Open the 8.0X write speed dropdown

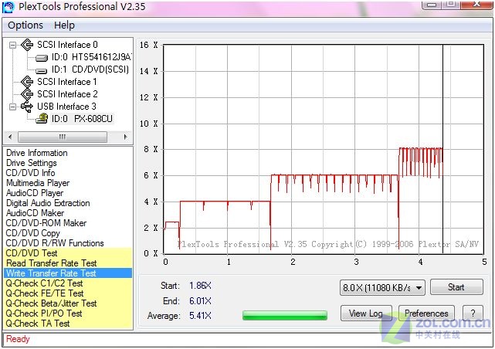coord(382,288)
